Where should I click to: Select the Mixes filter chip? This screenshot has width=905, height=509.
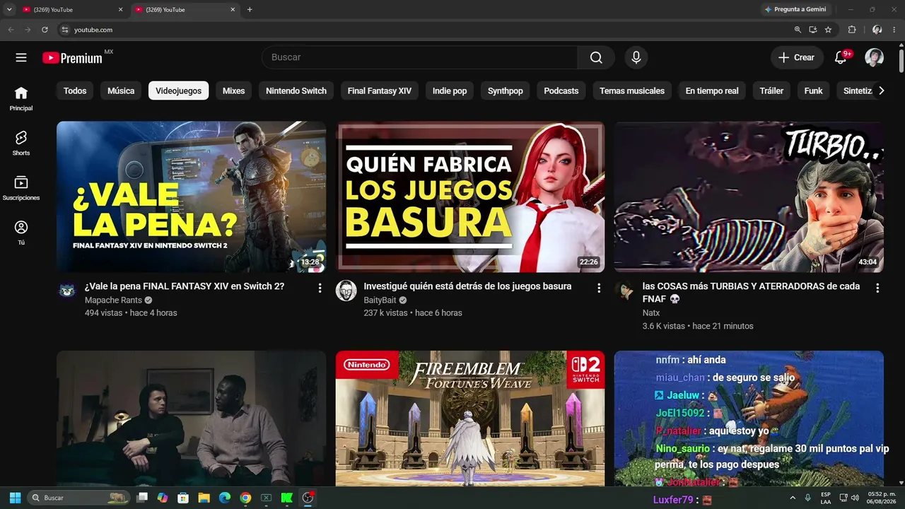coord(233,90)
